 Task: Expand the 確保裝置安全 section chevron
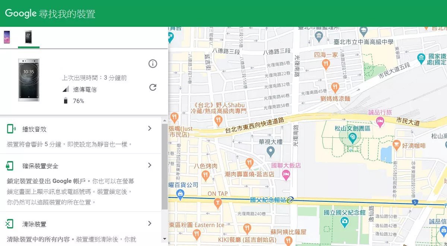(149, 165)
